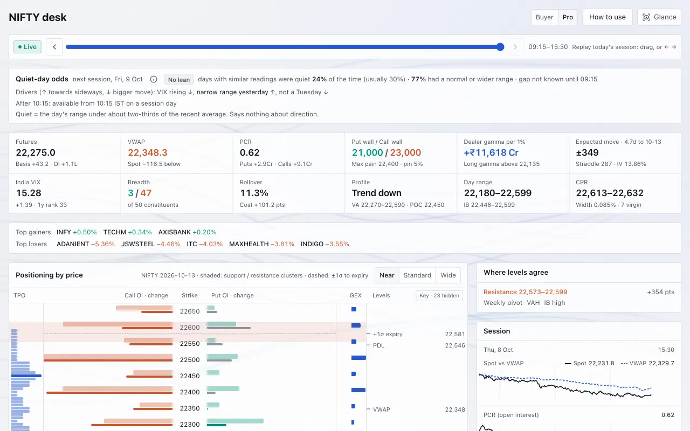The width and height of the screenshot is (690, 431).
Task: Click the CPR value 22,613–22,632
Action: coord(610,193)
